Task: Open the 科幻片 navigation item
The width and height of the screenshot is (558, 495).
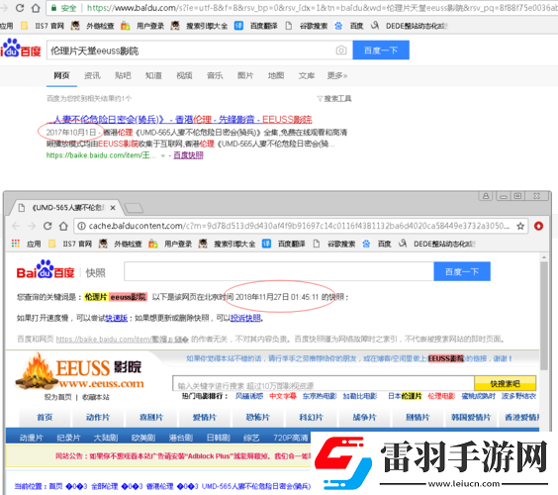Action: (x=311, y=418)
